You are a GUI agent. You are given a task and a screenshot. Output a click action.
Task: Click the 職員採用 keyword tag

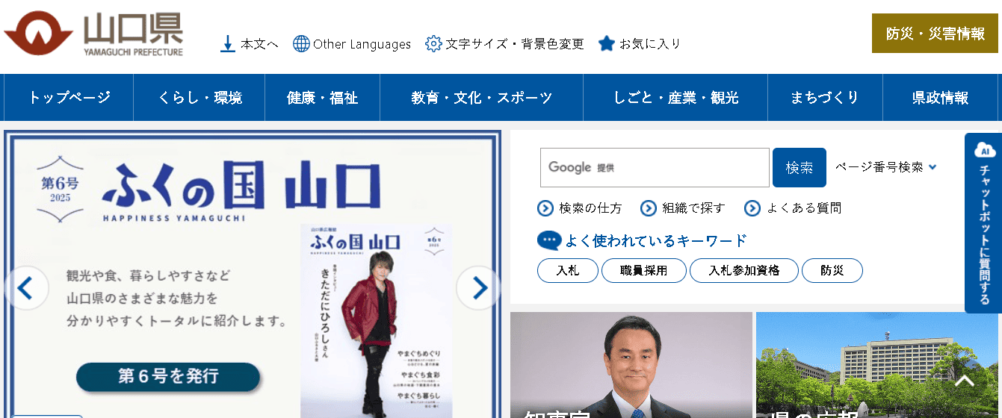click(644, 271)
